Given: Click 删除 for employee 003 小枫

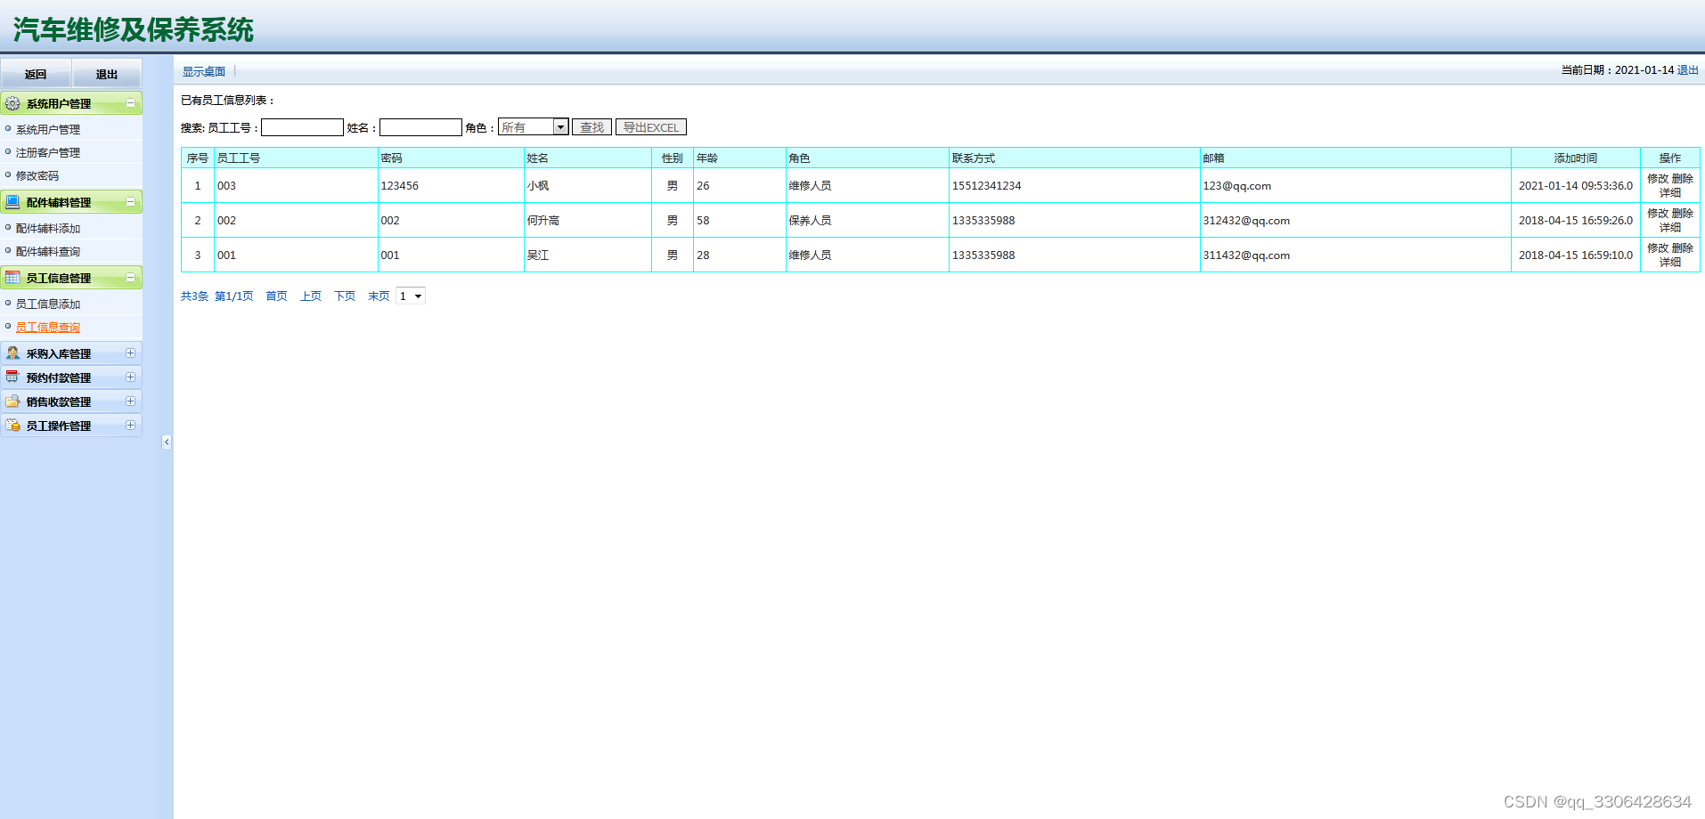Looking at the screenshot, I should click(x=1683, y=178).
